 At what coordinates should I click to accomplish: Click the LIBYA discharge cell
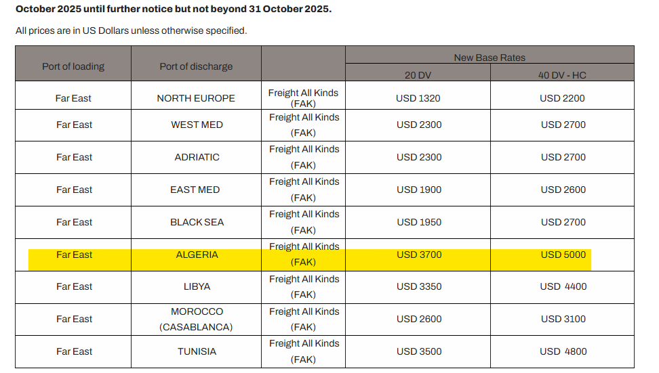pyautogui.click(x=197, y=286)
